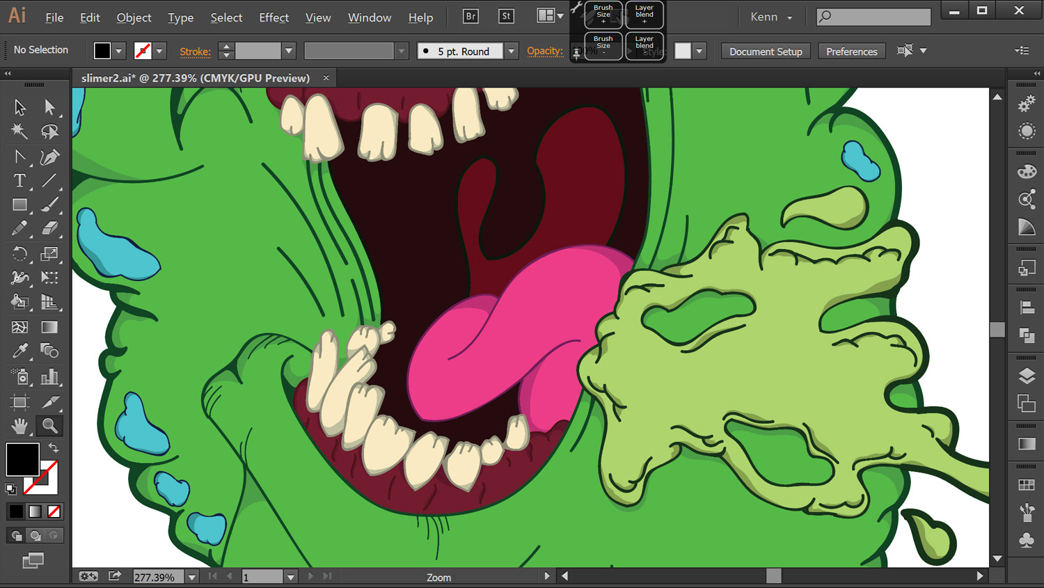The image size is (1044, 588).
Task: Open 5 pt. Round brush definition dropdown
Action: (x=512, y=51)
